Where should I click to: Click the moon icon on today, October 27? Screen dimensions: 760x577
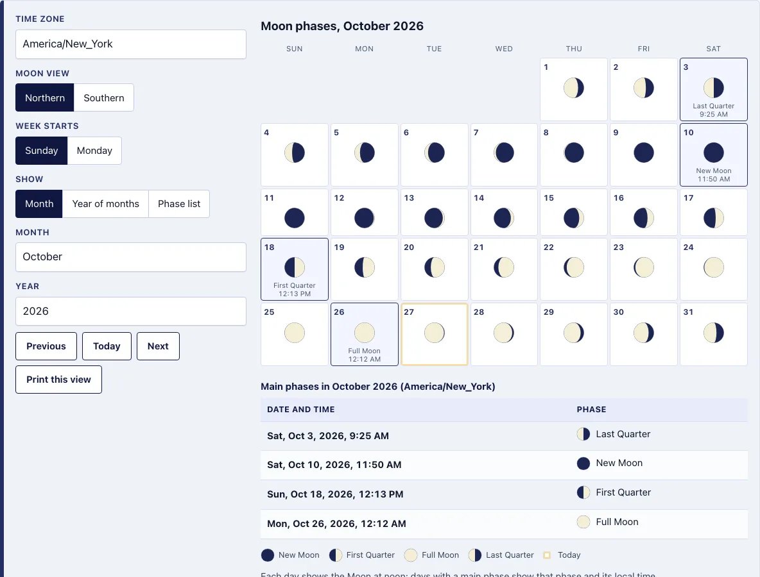click(x=434, y=333)
